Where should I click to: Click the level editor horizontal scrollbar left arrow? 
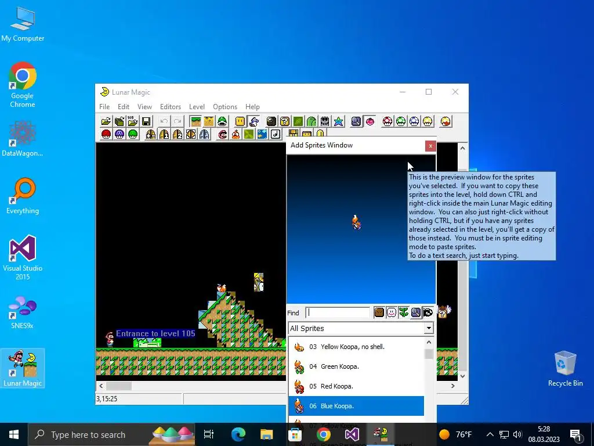[x=101, y=386]
